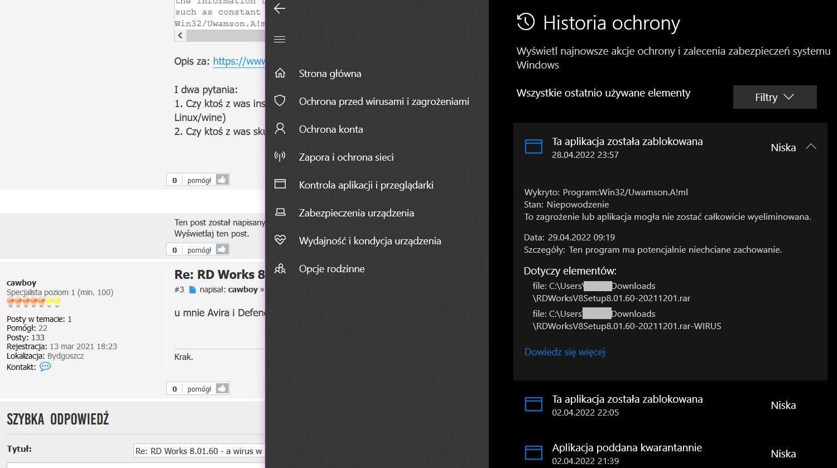Click thumbs-up pomógł under the hidden post notice

223,249
